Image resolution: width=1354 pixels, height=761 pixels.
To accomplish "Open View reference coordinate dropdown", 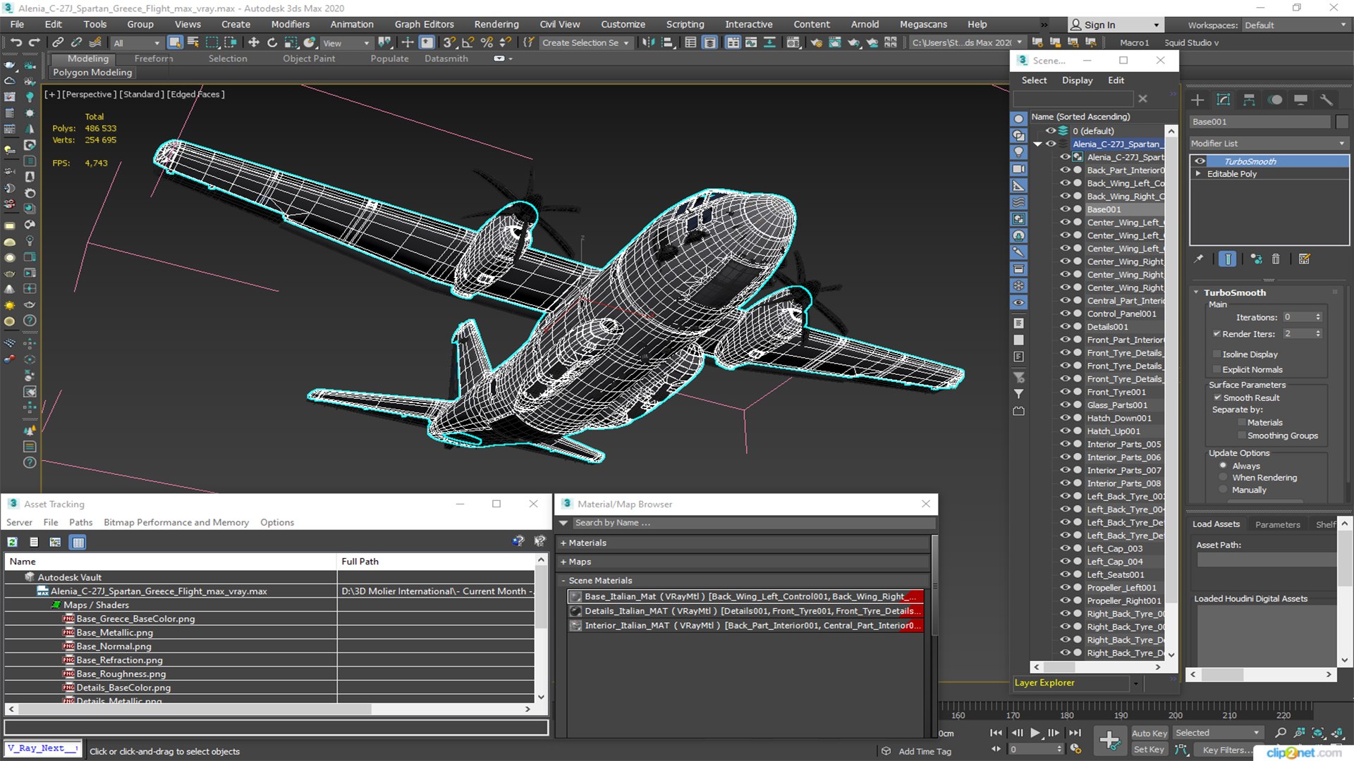I will (346, 43).
